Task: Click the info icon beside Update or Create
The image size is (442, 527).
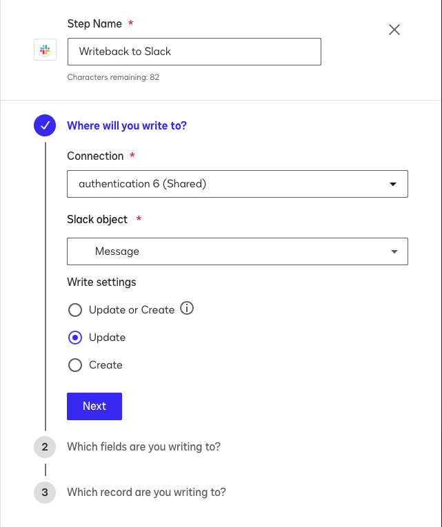Action: [x=187, y=308]
